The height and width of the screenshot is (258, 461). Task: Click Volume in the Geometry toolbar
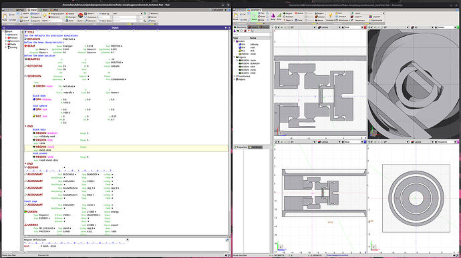pos(320,17)
